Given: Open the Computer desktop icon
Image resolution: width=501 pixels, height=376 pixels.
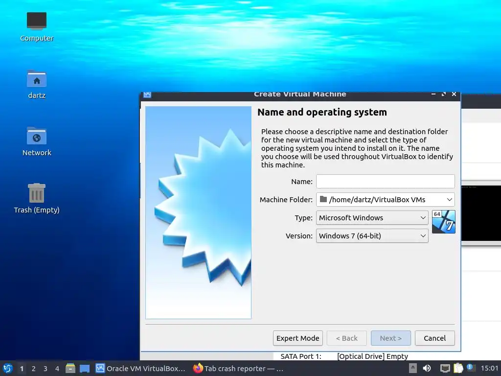Looking at the screenshot, I should point(37,27).
